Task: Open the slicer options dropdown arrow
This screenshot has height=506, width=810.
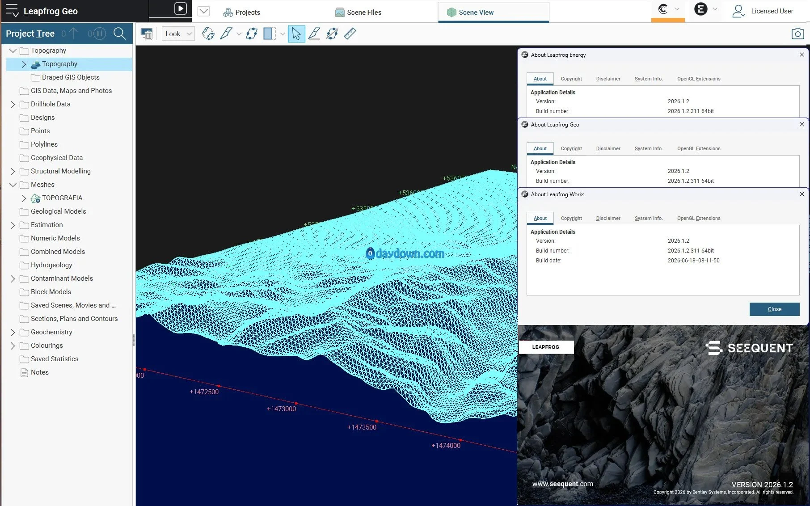Action: click(239, 34)
